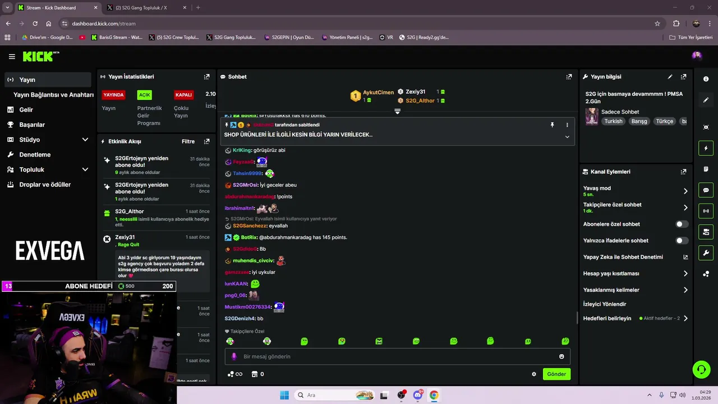Toggle Yalnızca ifadelerle sohbet switch
The image size is (718, 404).
pos(682,241)
